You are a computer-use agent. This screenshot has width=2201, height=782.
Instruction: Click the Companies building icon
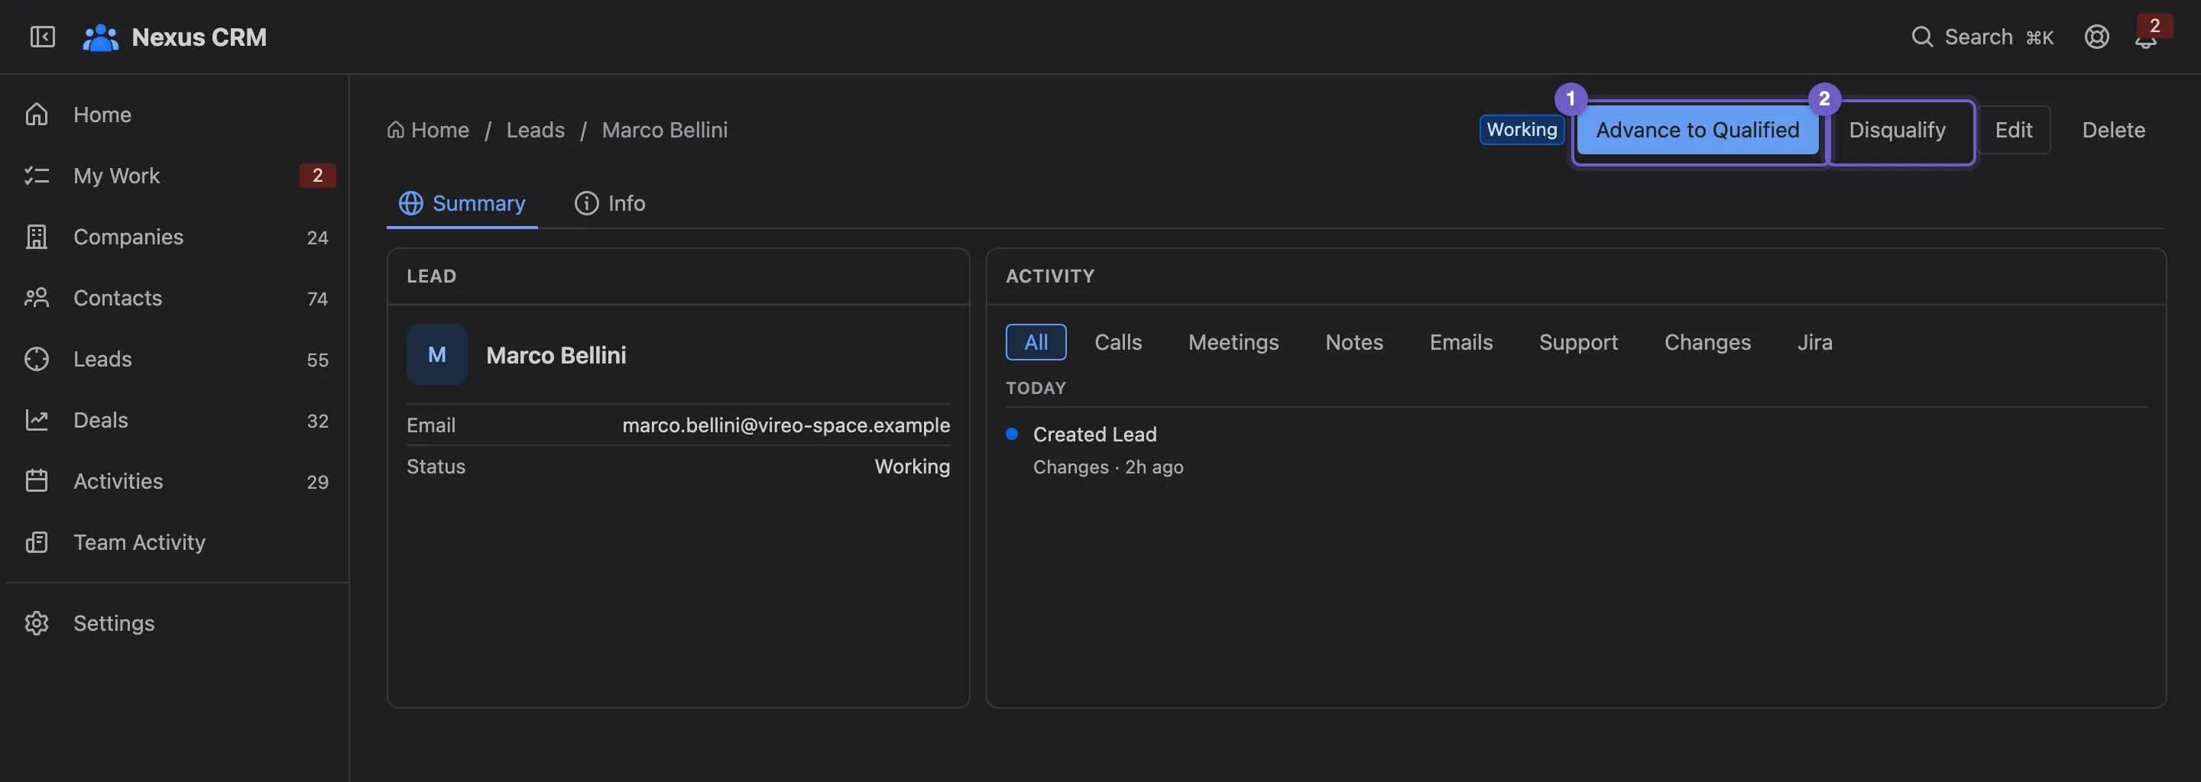[x=37, y=237]
